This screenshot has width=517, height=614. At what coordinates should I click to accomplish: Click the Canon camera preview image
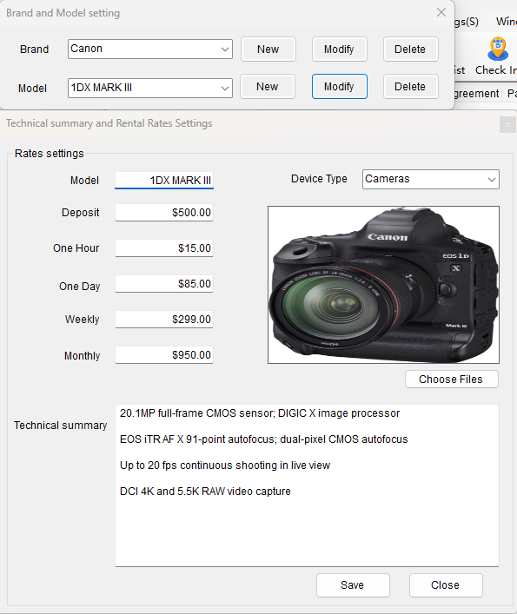[x=383, y=285]
